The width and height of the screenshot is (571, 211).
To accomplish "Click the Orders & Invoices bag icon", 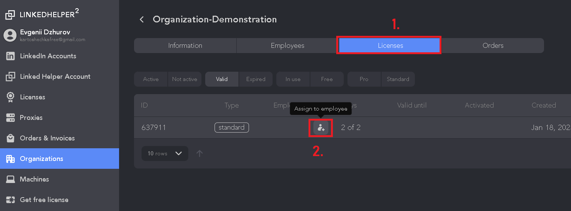I will coord(10,138).
